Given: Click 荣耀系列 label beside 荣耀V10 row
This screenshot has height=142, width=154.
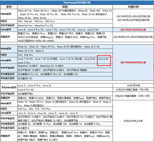Looking at the screenshot, I should tap(9, 136).
